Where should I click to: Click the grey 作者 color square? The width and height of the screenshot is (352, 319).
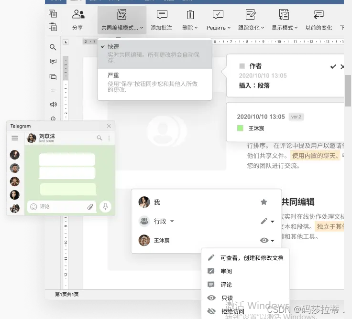[242, 66]
